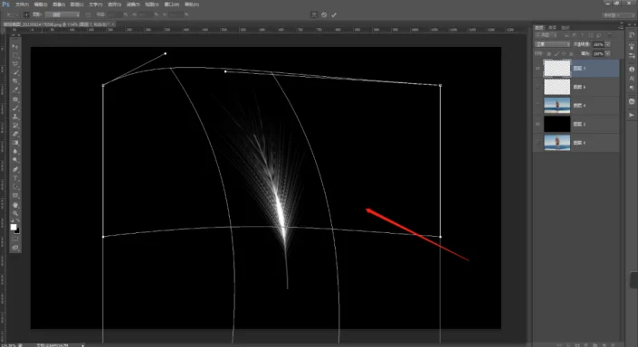Open the 窗口 (Window) menu
The image size is (638, 347).
click(171, 5)
